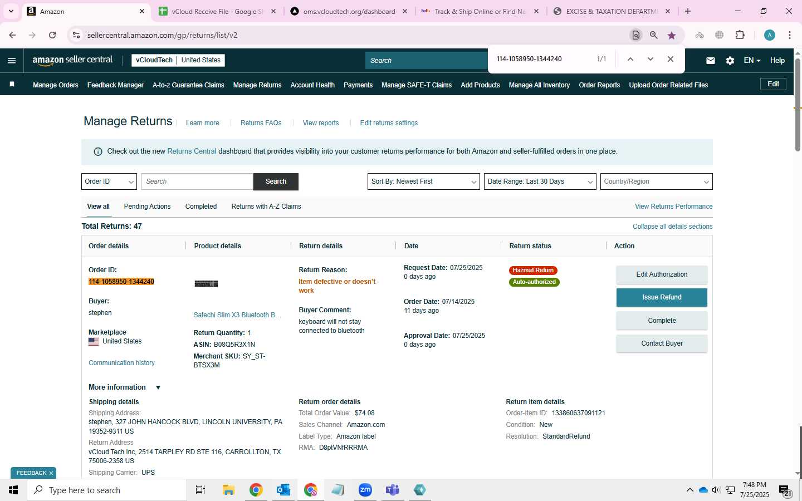Viewport: 802px width, 501px height.
Task: Click the Contact Buyer button
Action: point(662,343)
